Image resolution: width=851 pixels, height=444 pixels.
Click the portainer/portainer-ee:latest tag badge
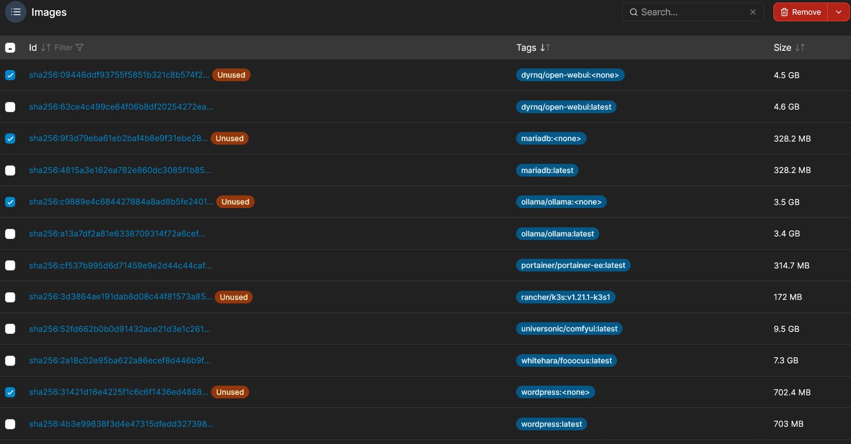(573, 265)
